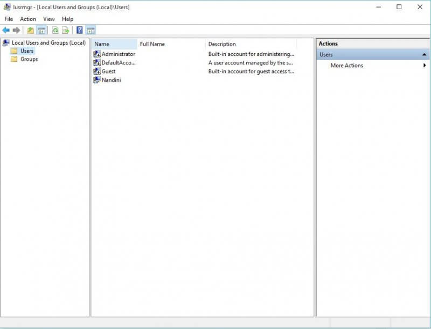Sort by the Description column header
The image size is (431, 329).
pyautogui.click(x=251, y=44)
